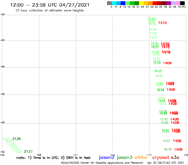Click the wave height value 14.08

pyautogui.click(x=153, y=29)
